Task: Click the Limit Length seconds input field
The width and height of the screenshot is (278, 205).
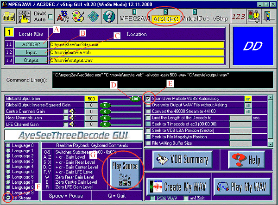Action: tap(240, 118)
